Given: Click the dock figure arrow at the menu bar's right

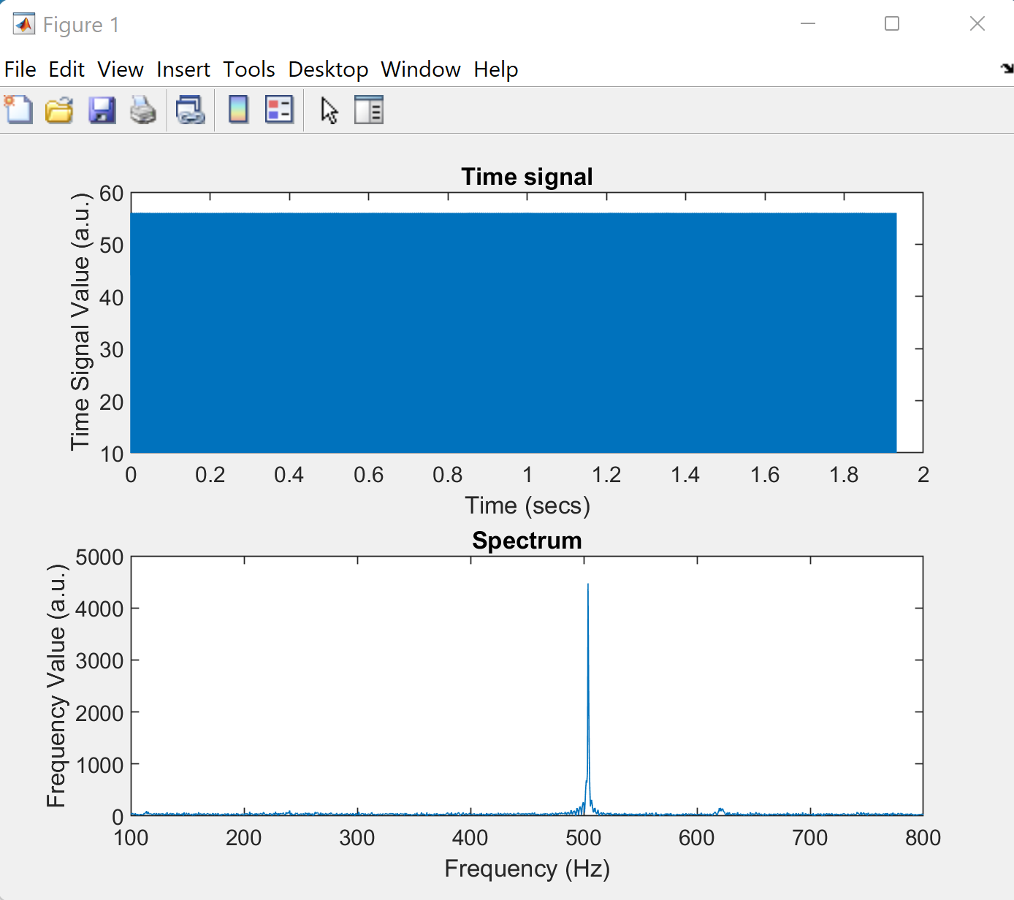Looking at the screenshot, I should 1007,69.
